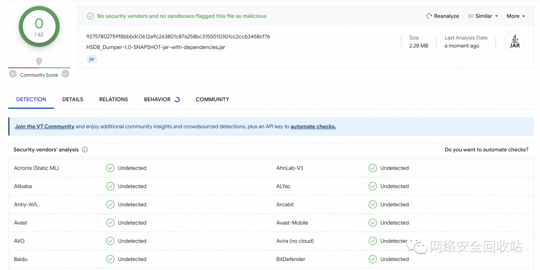Click the ALYac Undetected check icon
The image size is (540, 270).
[372, 187]
